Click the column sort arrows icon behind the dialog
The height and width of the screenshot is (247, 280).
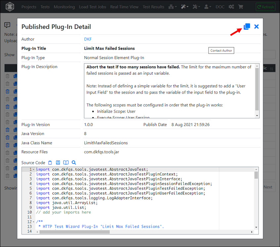click(x=271, y=69)
